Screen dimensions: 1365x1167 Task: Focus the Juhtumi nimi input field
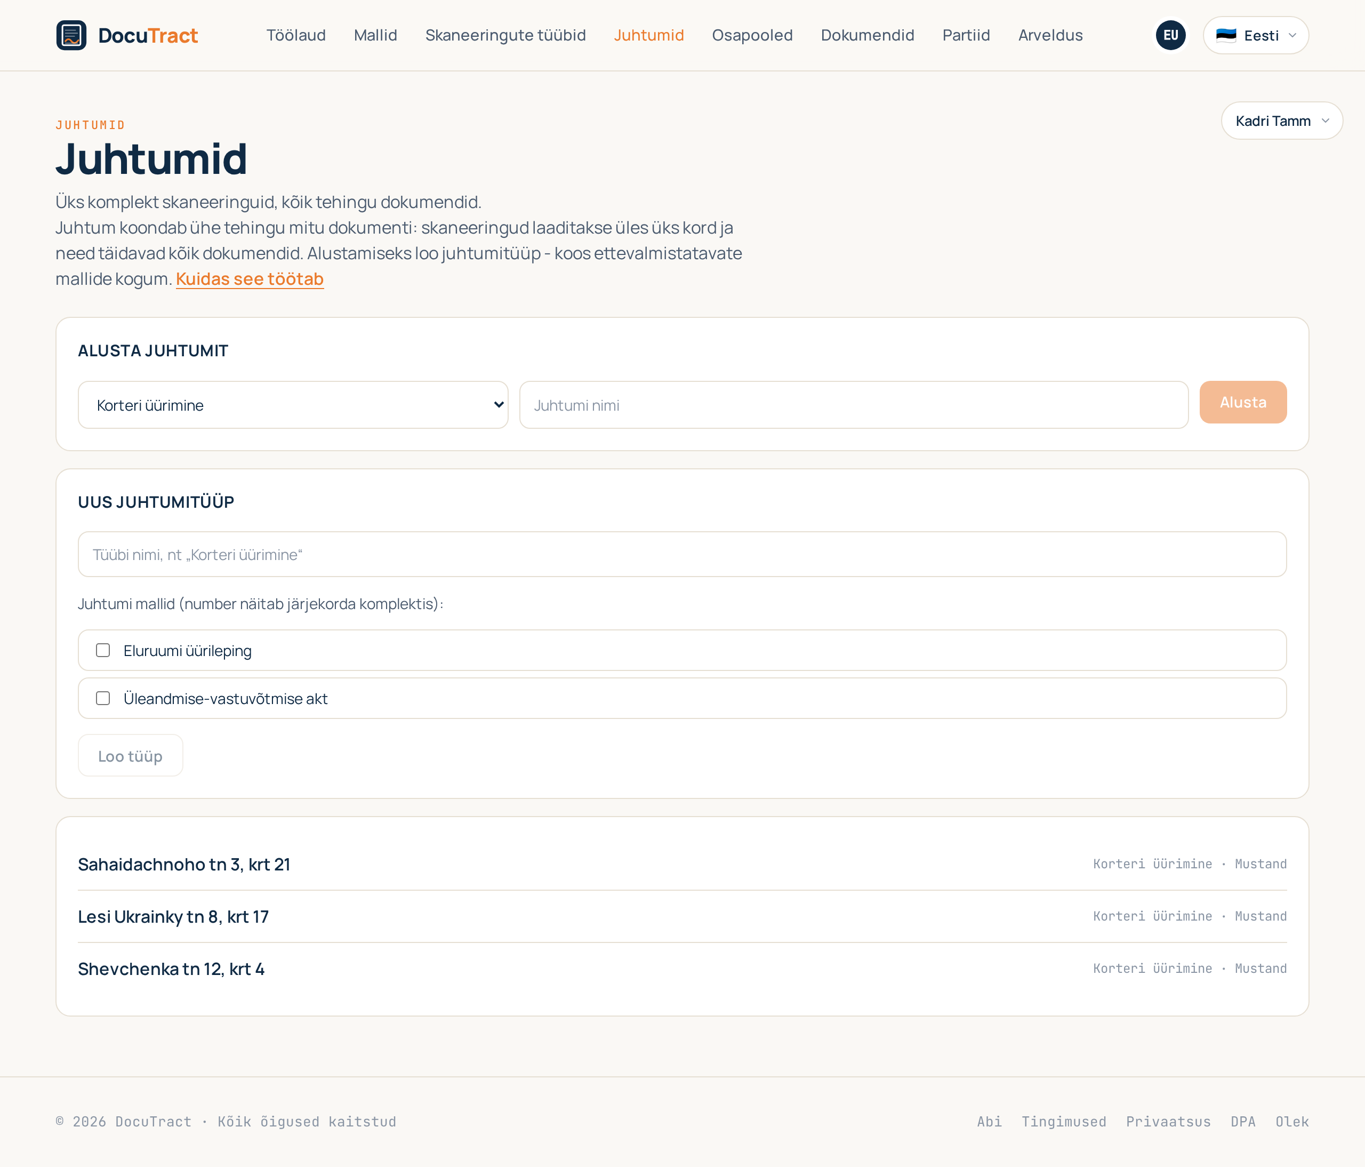[x=854, y=405]
